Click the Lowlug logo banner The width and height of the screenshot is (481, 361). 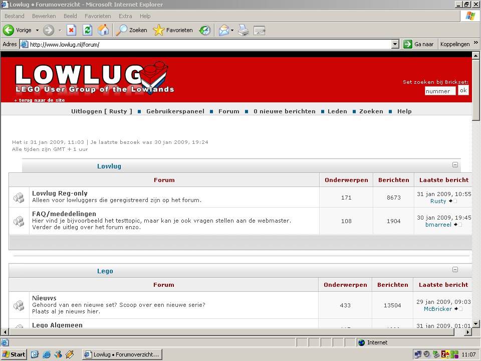[x=95, y=78]
